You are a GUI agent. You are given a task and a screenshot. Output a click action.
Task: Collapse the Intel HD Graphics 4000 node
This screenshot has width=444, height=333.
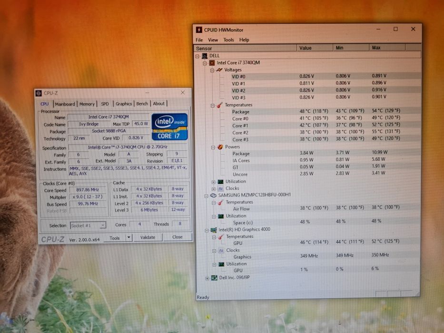(207, 231)
